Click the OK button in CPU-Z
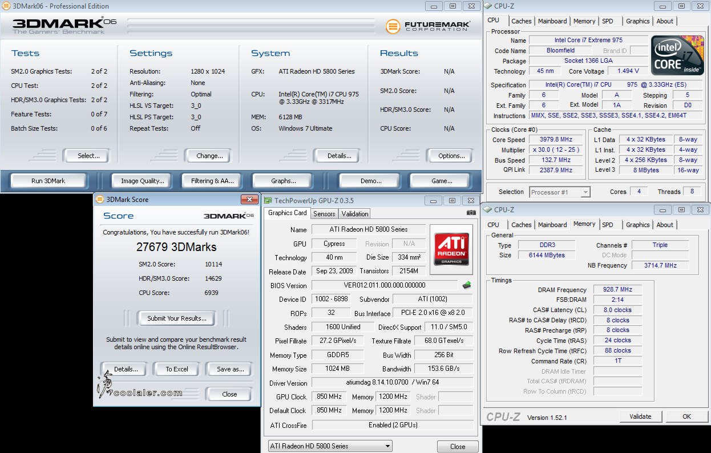The height and width of the screenshot is (453, 711). (x=687, y=416)
